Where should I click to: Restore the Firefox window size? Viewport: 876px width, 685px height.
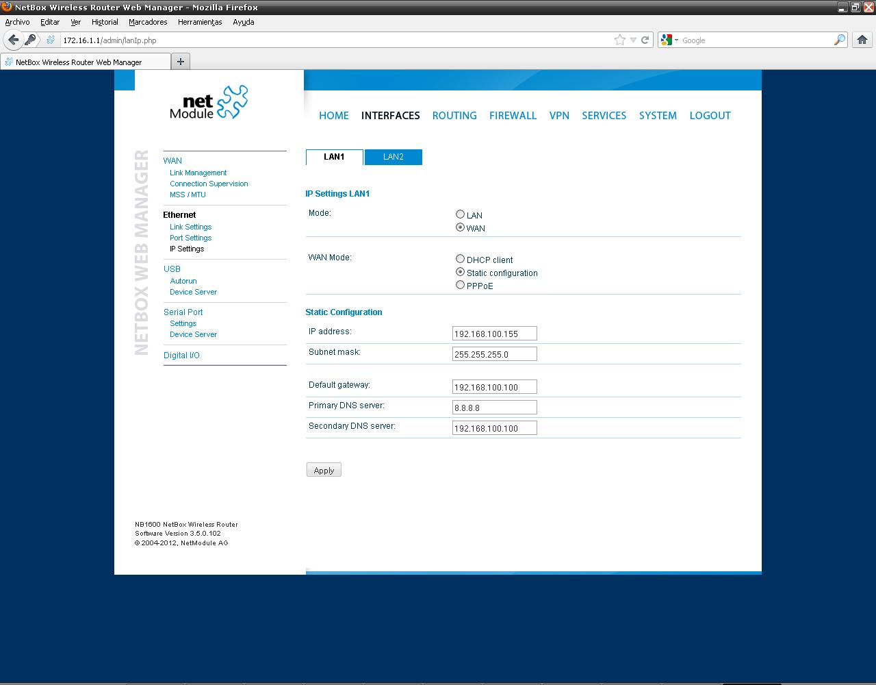[x=855, y=7]
